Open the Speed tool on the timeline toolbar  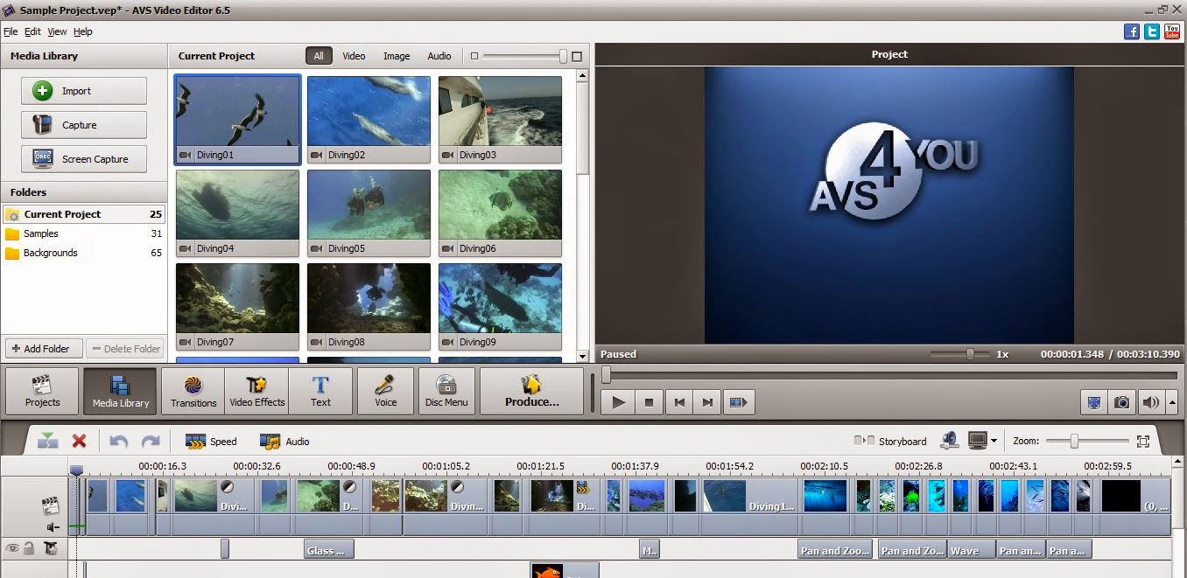point(211,441)
